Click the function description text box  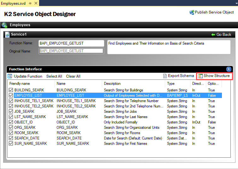point(169,47)
